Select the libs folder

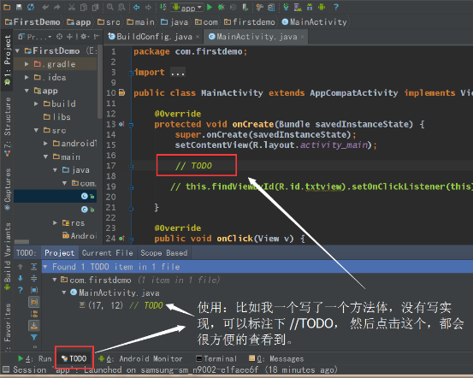pos(57,117)
